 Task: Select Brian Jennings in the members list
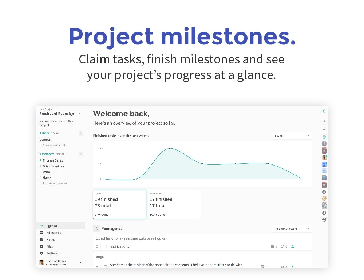53,166
